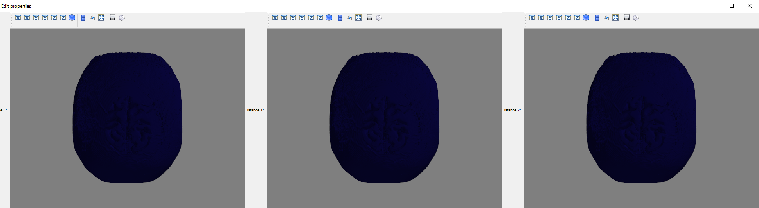Viewport: 759px width, 208px height.
Task: Save the Istance 0 scene with floppy icon
Action: pyautogui.click(x=113, y=18)
